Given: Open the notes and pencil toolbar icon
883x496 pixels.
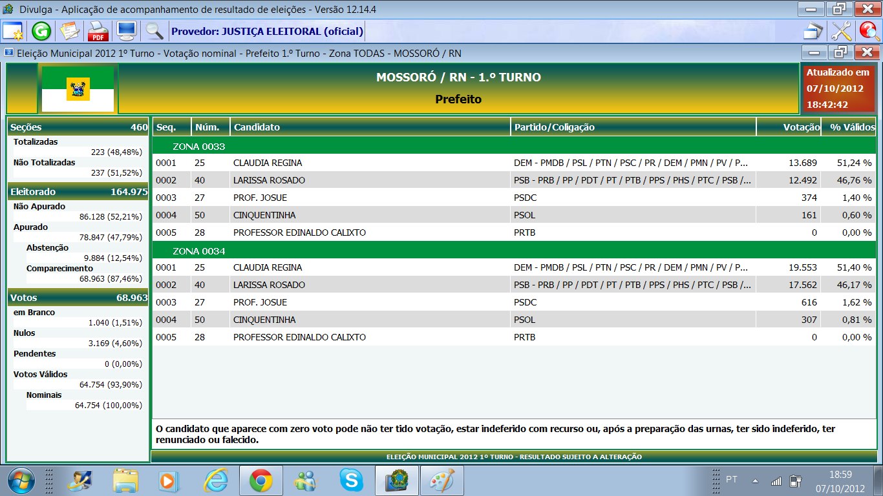Looking at the screenshot, I should point(69,31).
